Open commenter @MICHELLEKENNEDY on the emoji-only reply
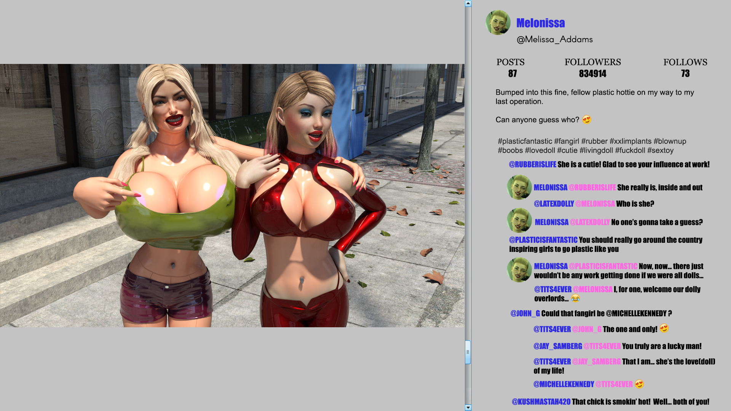This screenshot has height=411, width=731. tap(564, 384)
